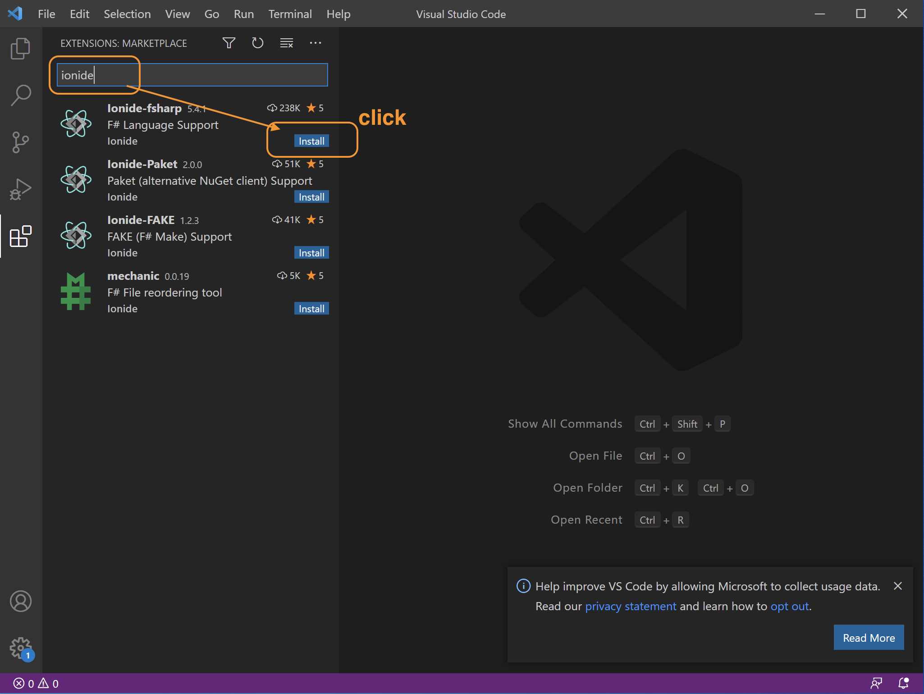The image size is (924, 694).
Task: Open the Explorer view in activity bar
Action: pos(20,48)
